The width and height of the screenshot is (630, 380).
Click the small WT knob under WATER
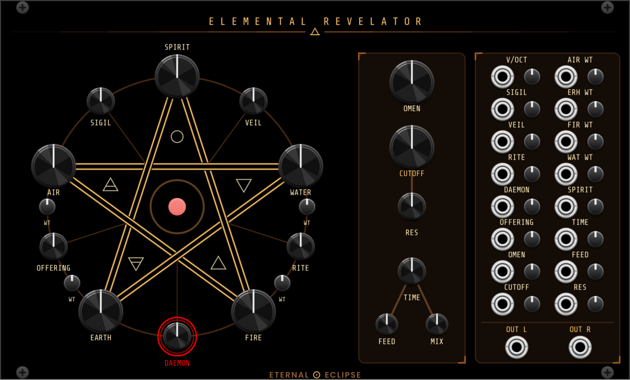307,206
